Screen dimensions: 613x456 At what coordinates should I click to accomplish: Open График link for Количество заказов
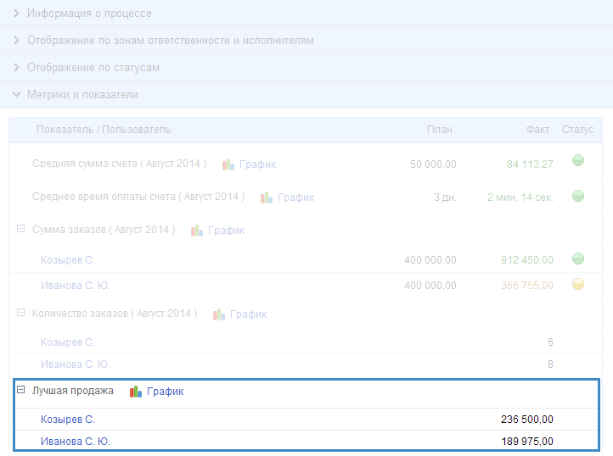[x=248, y=314]
